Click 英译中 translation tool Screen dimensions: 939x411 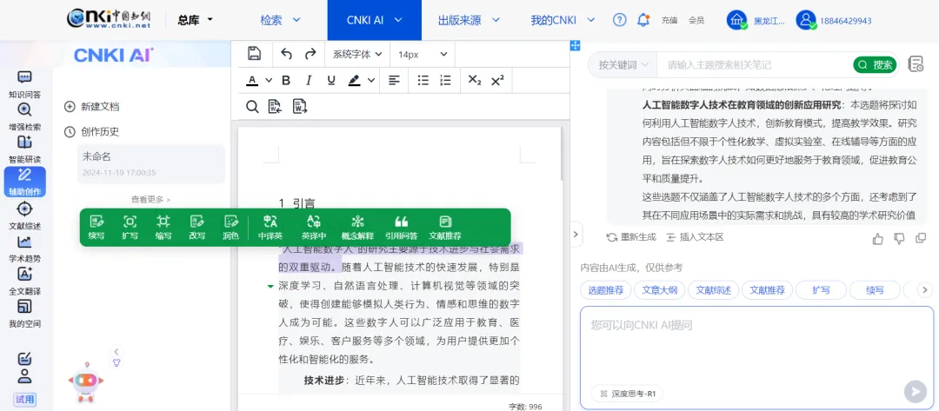pyautogui.click(x=314, y=228)
